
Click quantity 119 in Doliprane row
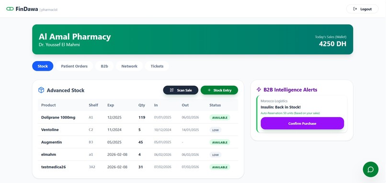(142, 117)
